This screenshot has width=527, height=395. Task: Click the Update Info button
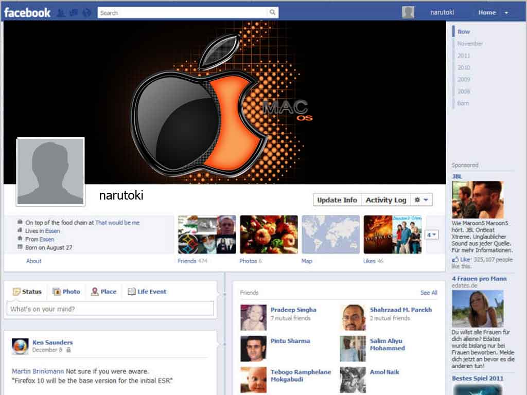pos(337,200)
